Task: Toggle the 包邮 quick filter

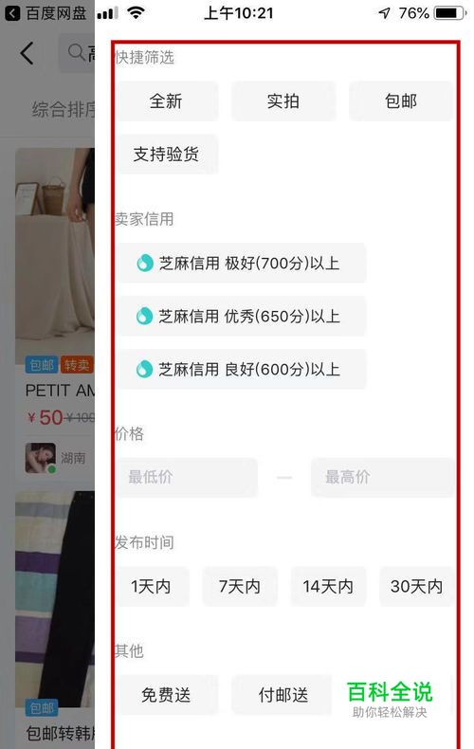Action: click(401, 100)
